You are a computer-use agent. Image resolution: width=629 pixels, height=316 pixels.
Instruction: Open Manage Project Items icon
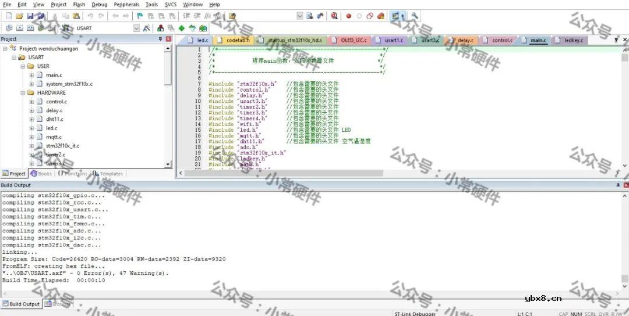pyautogui.click(x=161, y=28)
